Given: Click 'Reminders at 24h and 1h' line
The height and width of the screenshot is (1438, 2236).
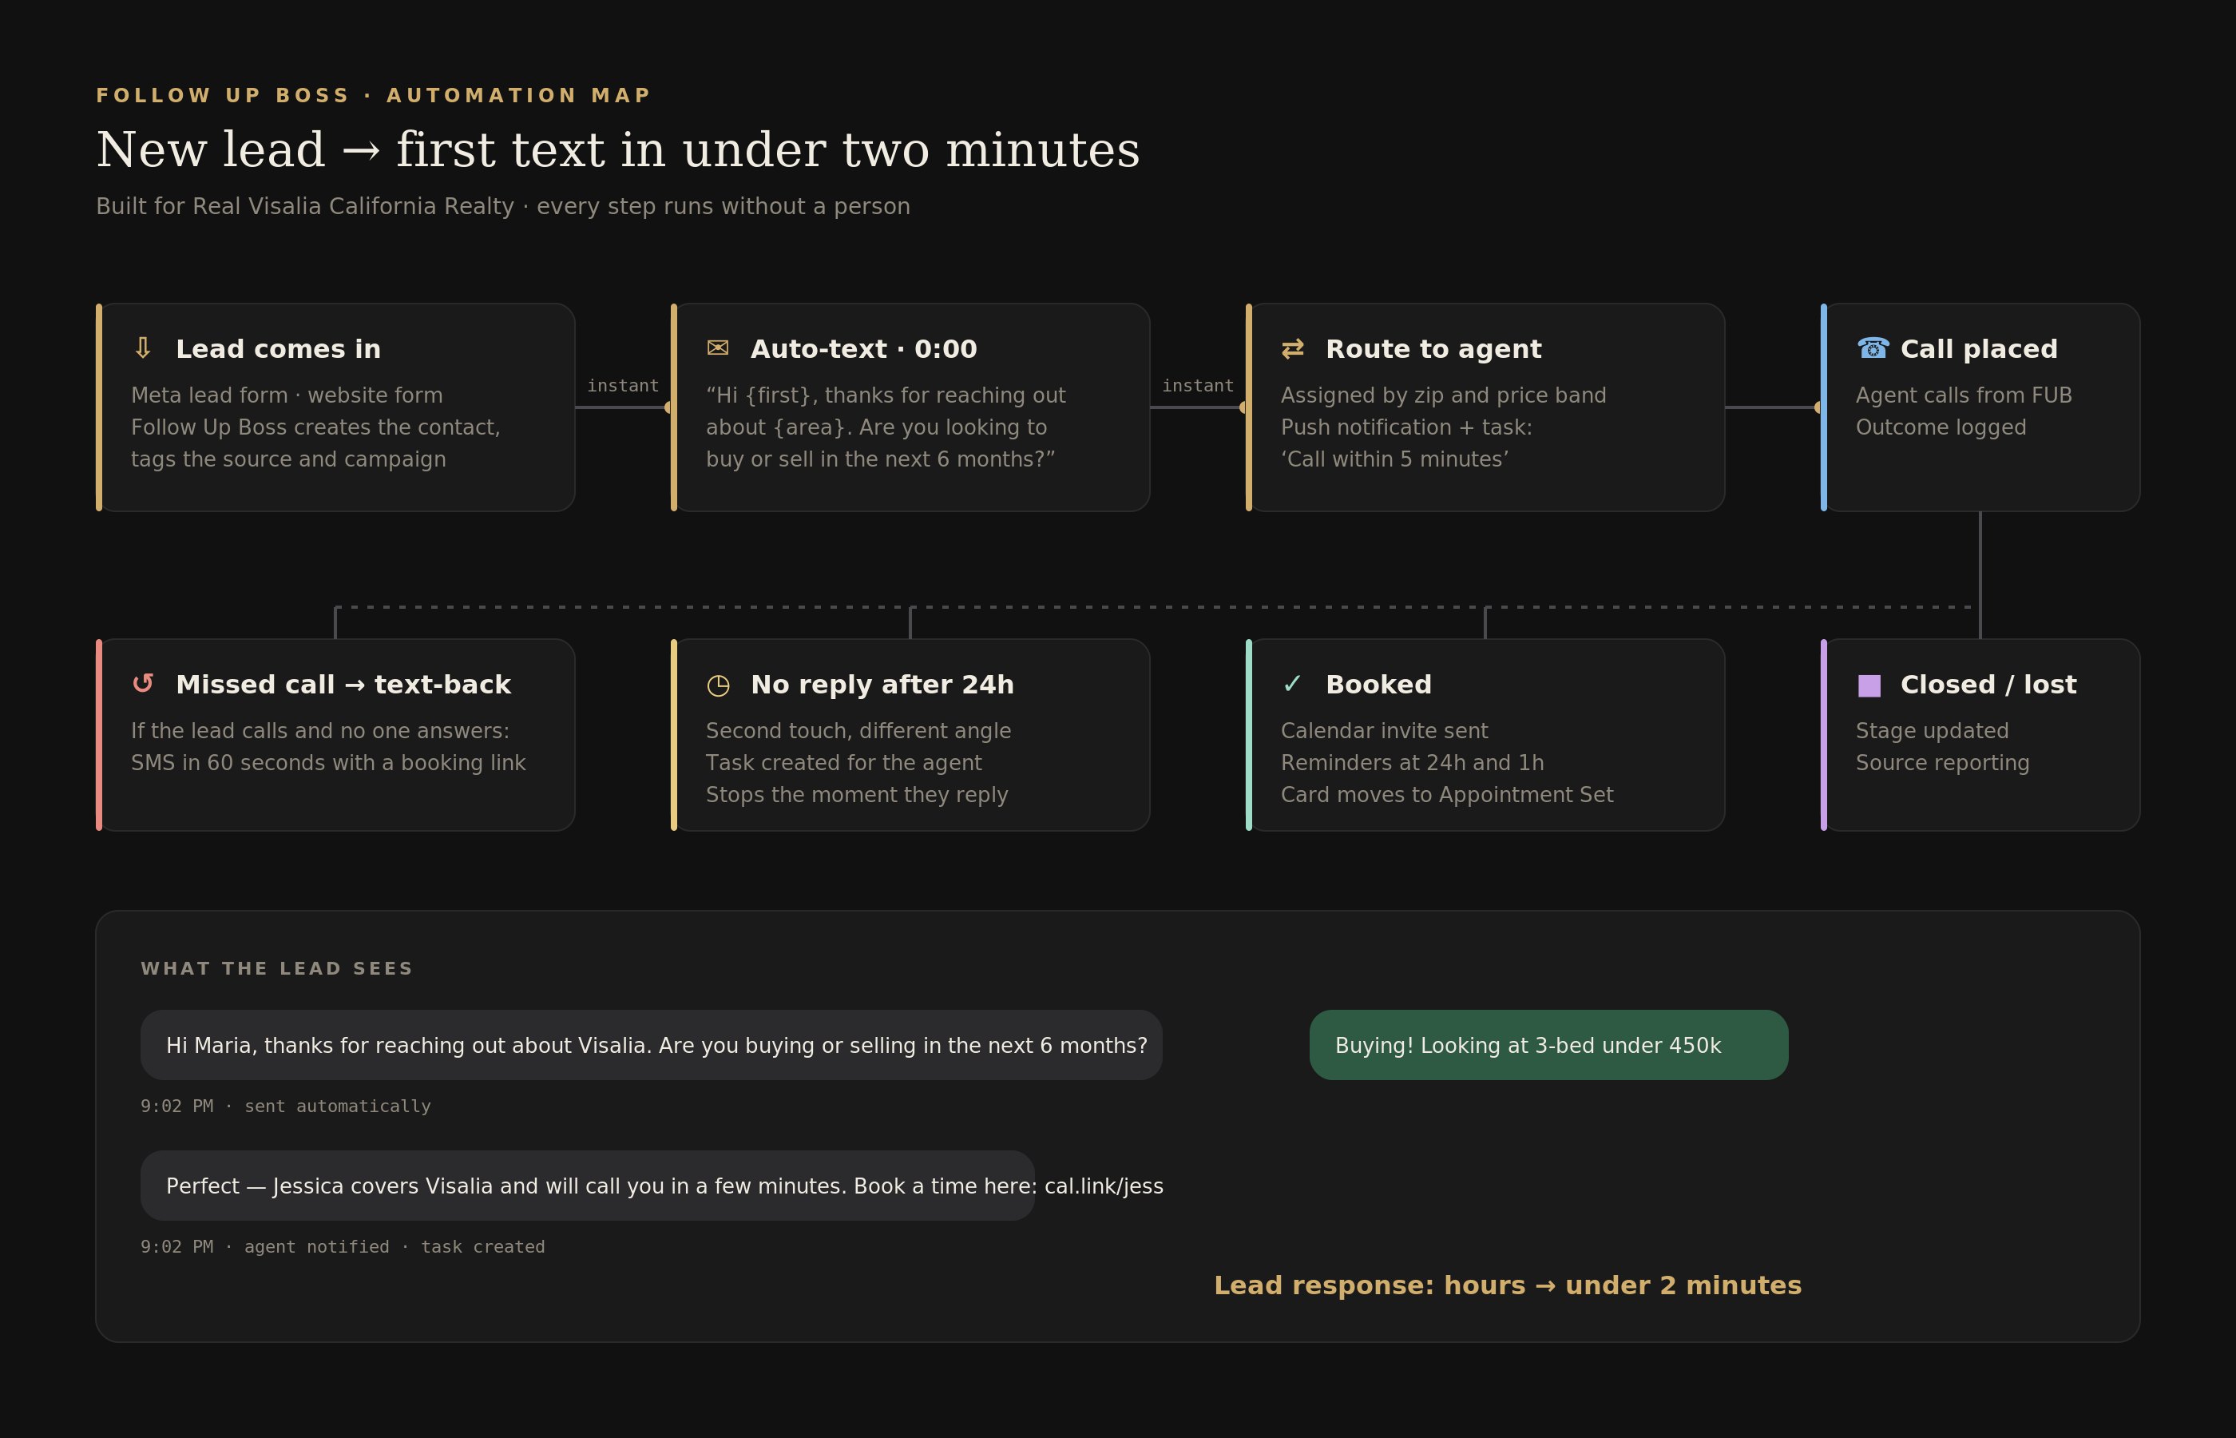Looking at the screenshot, I should tap(1412, 762).
